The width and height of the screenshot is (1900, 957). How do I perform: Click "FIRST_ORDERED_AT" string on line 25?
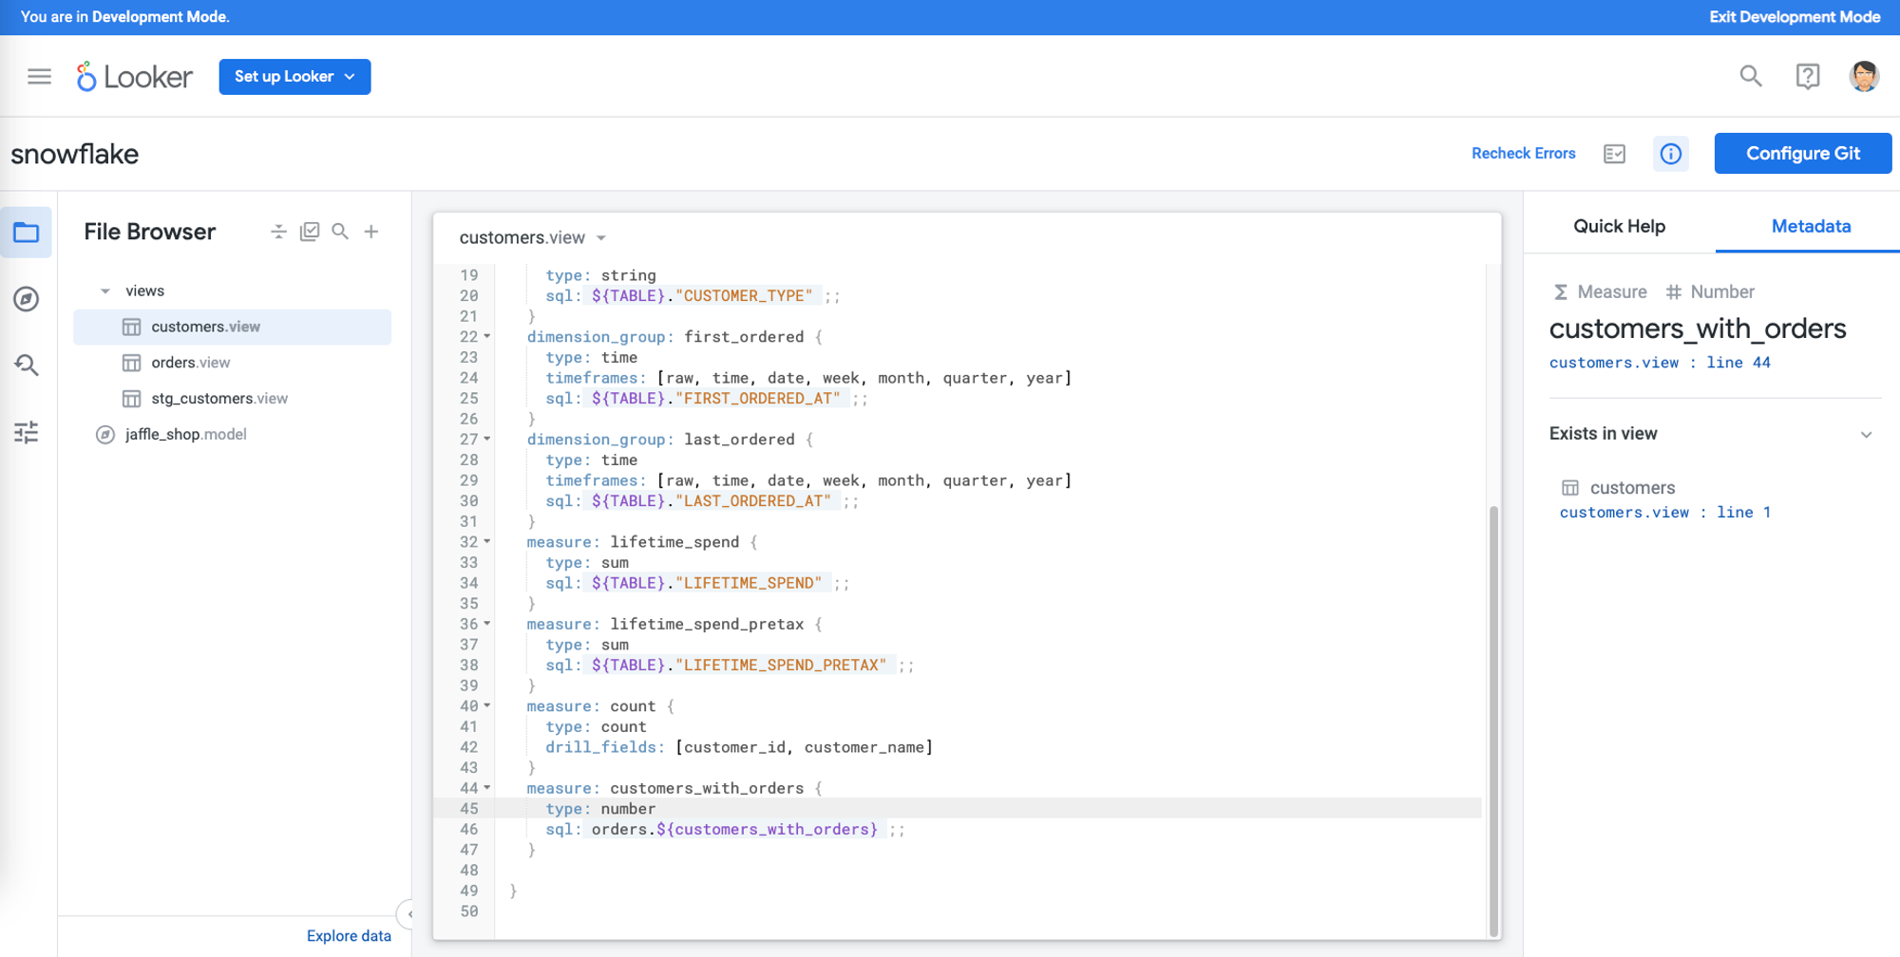pos(758,399)
